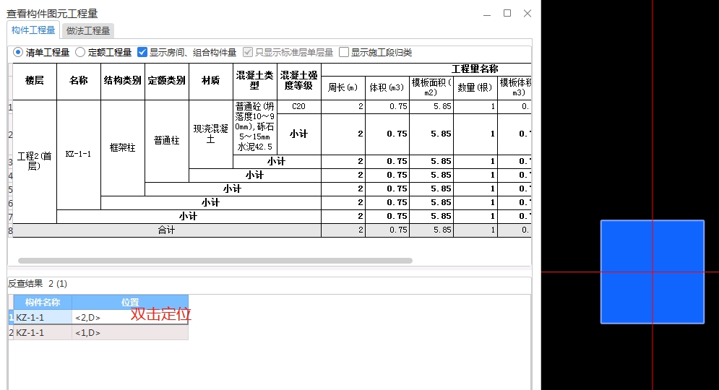
Task: Click the 合计 total row
Action: pos(166,230)
